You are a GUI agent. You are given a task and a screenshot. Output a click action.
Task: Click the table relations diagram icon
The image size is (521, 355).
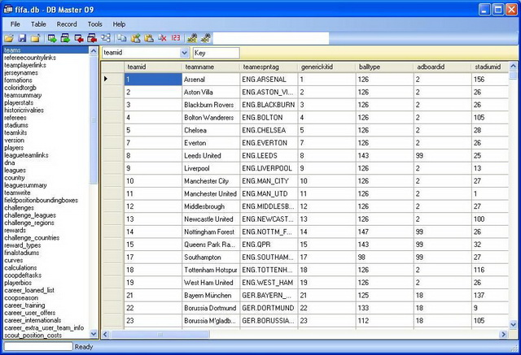coord(106,38)
